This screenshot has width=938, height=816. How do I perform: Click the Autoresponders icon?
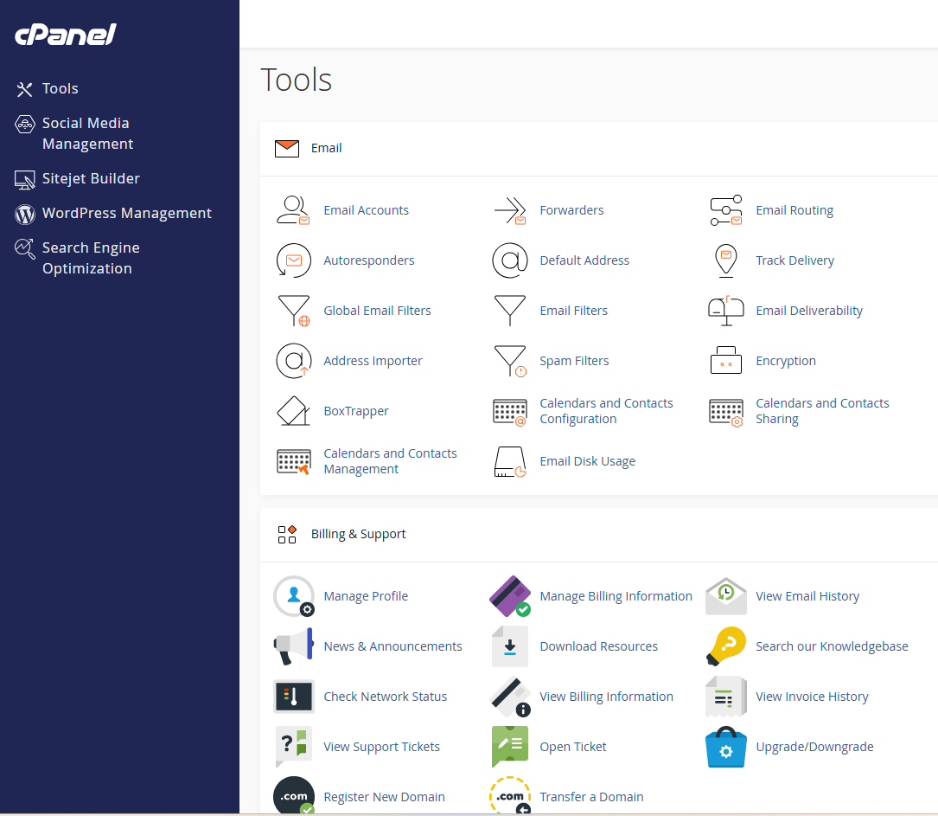(293, 260)
